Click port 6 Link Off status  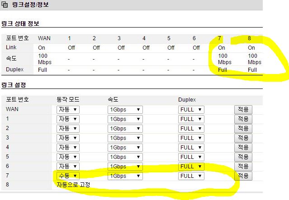point(196,48)
